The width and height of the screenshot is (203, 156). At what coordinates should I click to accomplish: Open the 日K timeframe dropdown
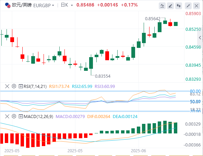(x=67, y=5)
